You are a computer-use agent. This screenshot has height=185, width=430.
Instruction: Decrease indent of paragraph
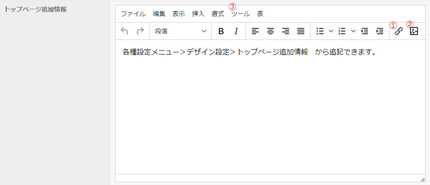(x=364, y=31)
